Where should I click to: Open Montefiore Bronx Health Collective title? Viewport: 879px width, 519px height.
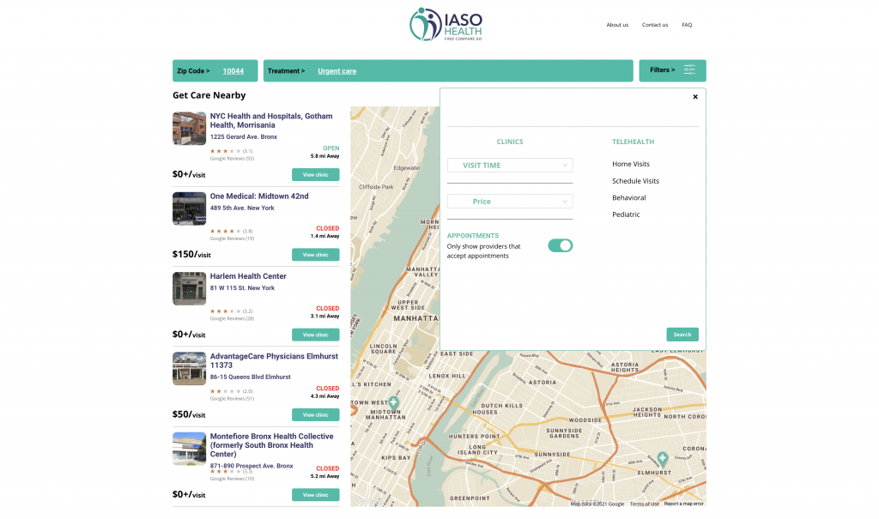pos(271,445)
